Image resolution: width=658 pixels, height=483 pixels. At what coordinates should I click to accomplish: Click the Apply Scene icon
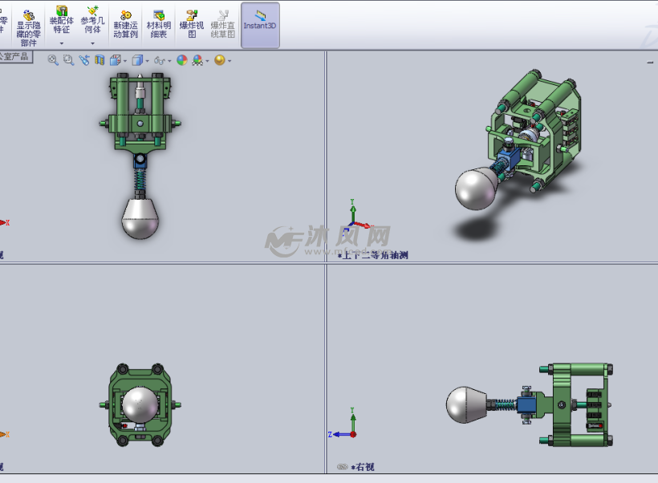[197, 60]
